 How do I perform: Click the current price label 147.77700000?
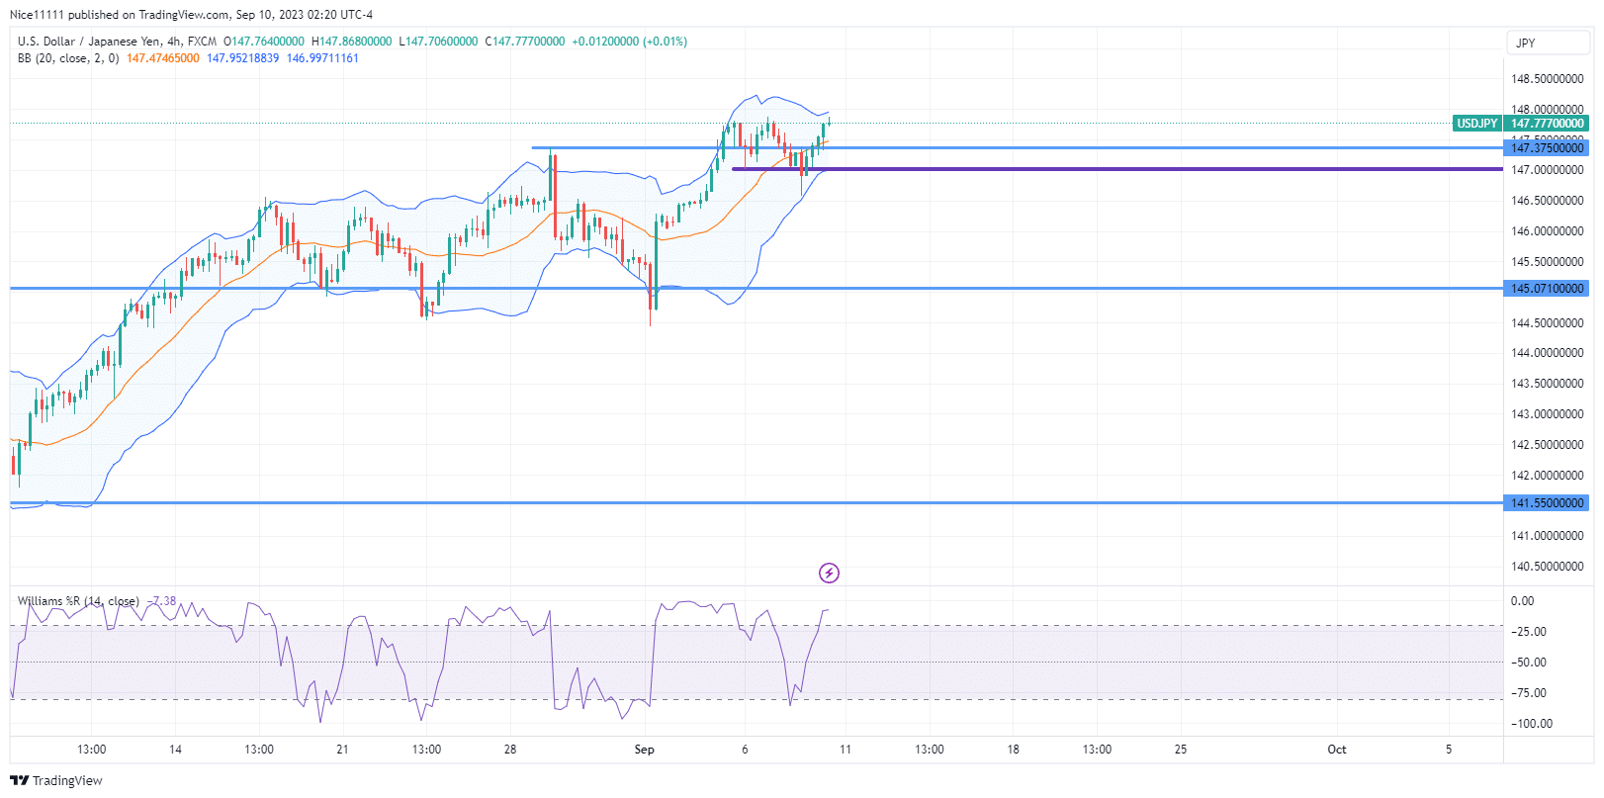1547,124
